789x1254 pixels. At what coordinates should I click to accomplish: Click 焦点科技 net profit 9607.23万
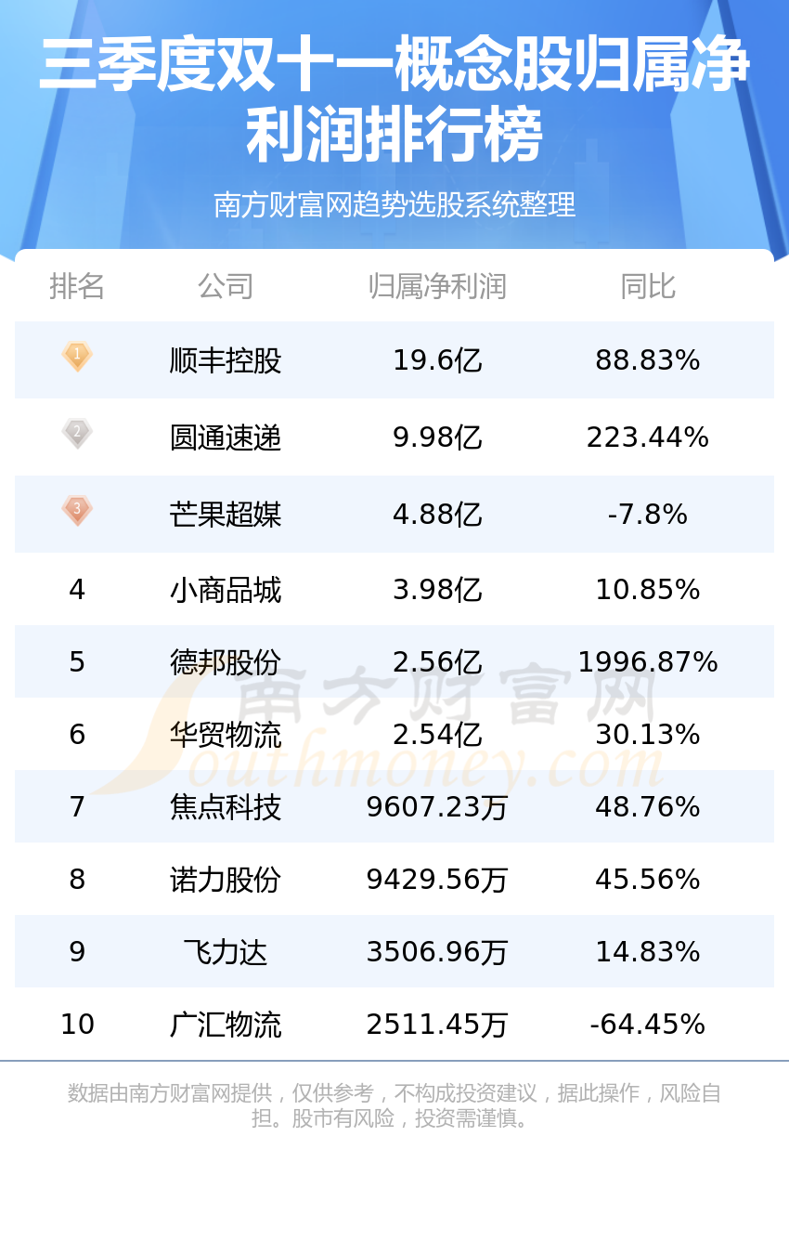tap(437, 807)
